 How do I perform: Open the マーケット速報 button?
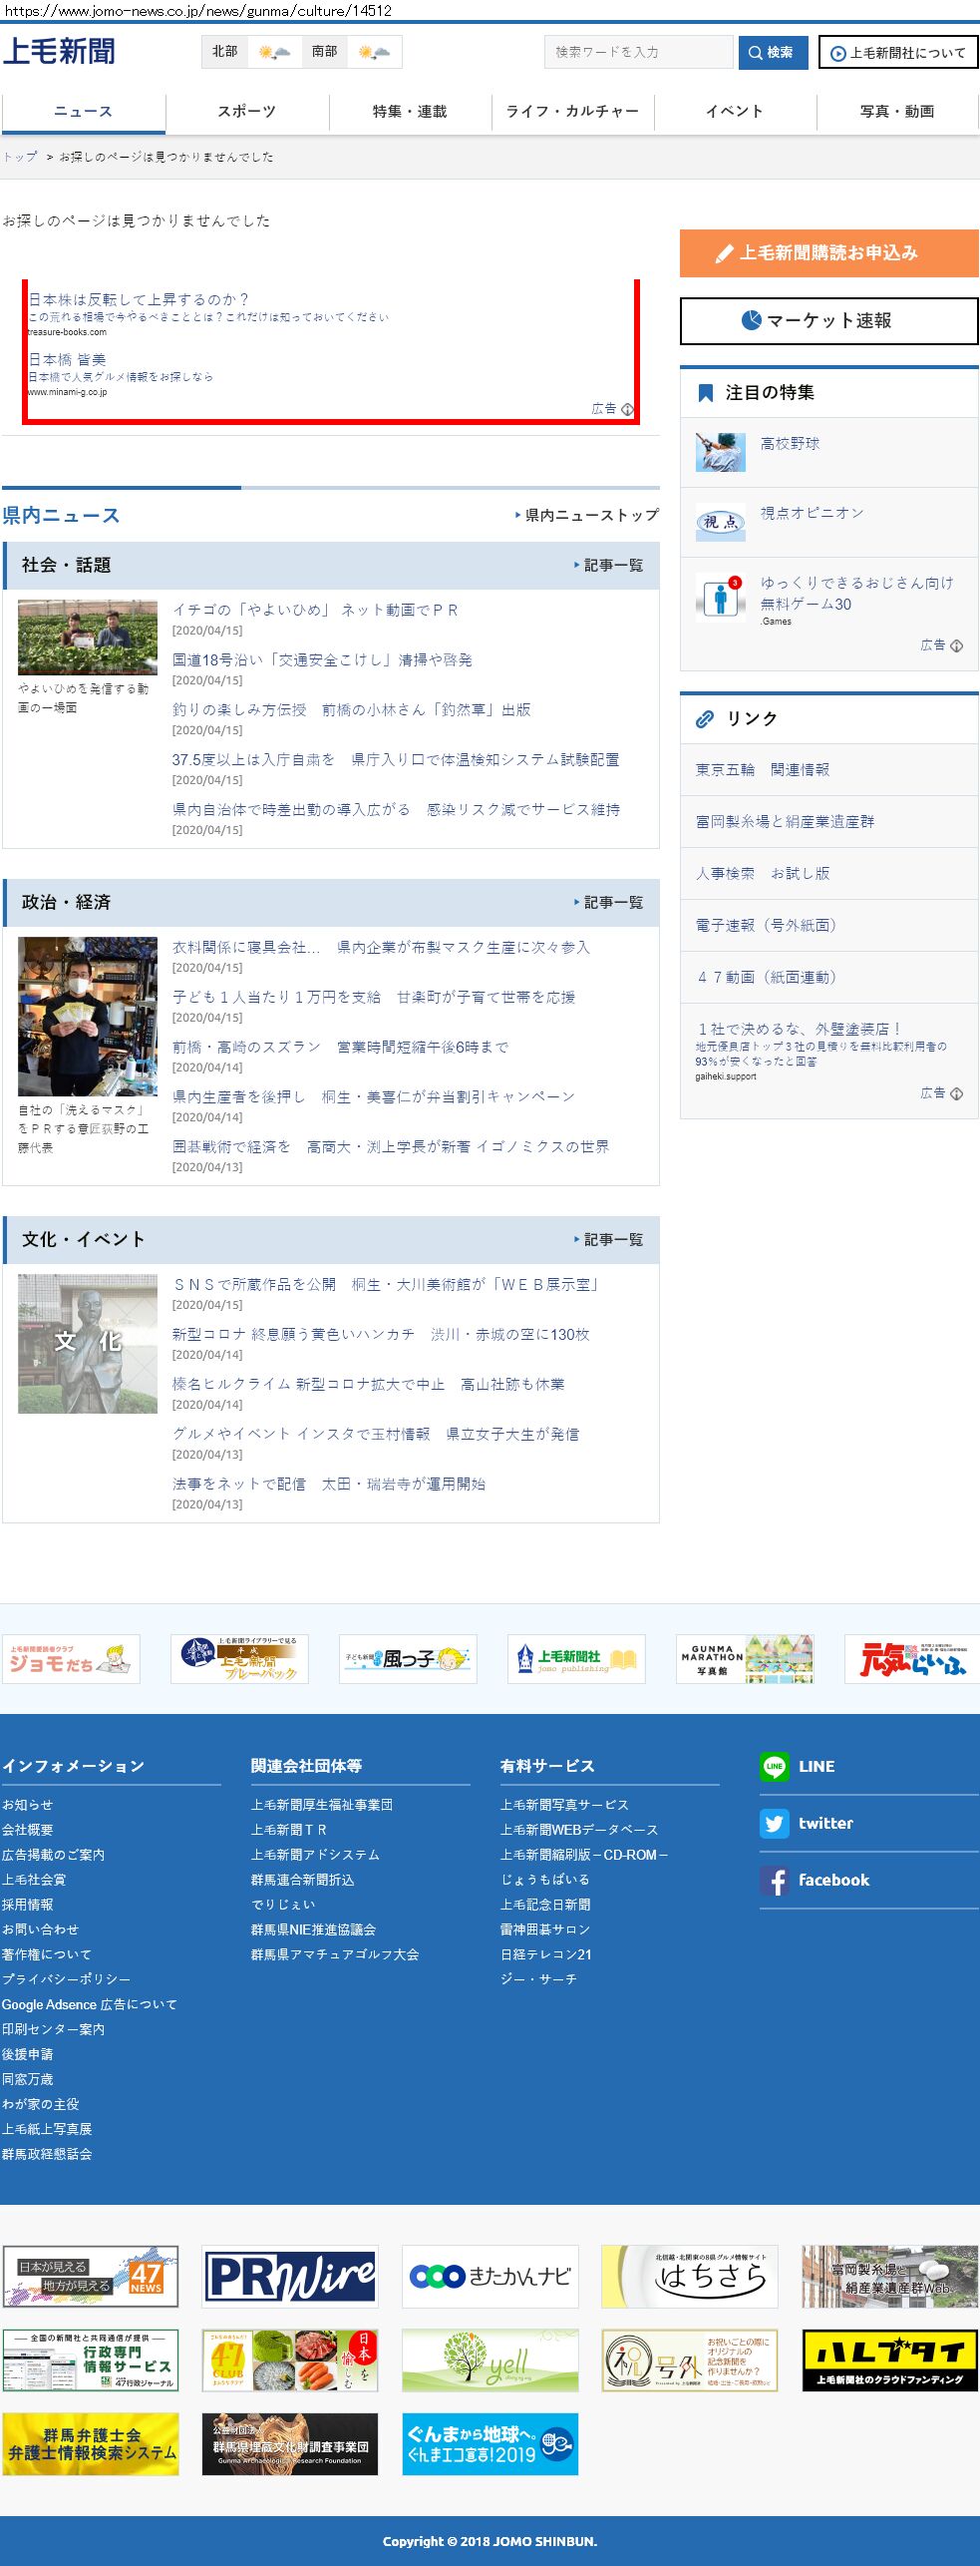click(x=828, y=321)
